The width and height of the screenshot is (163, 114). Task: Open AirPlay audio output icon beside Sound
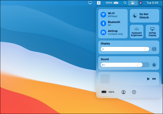tap(154, 65)
